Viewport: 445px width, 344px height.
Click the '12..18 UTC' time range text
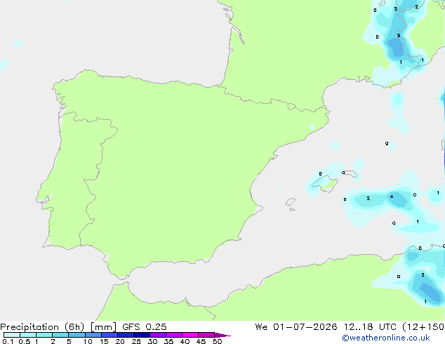(x=370, y=327)
